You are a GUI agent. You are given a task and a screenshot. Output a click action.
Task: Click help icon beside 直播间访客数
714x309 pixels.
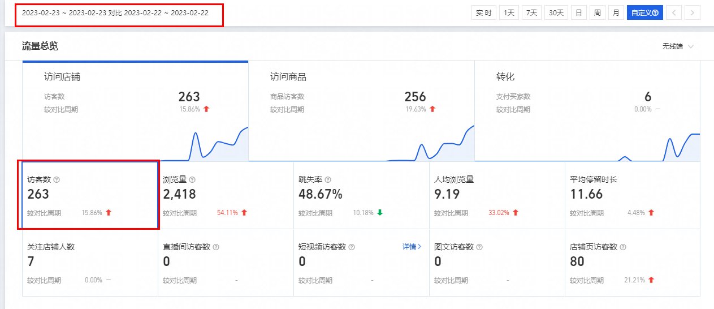click(216, 247)
